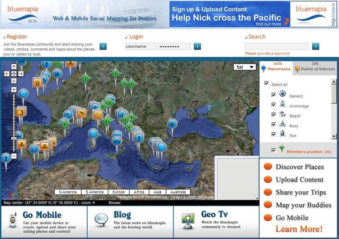
Task: Open the Discover Places link
Action: point(300,167)
